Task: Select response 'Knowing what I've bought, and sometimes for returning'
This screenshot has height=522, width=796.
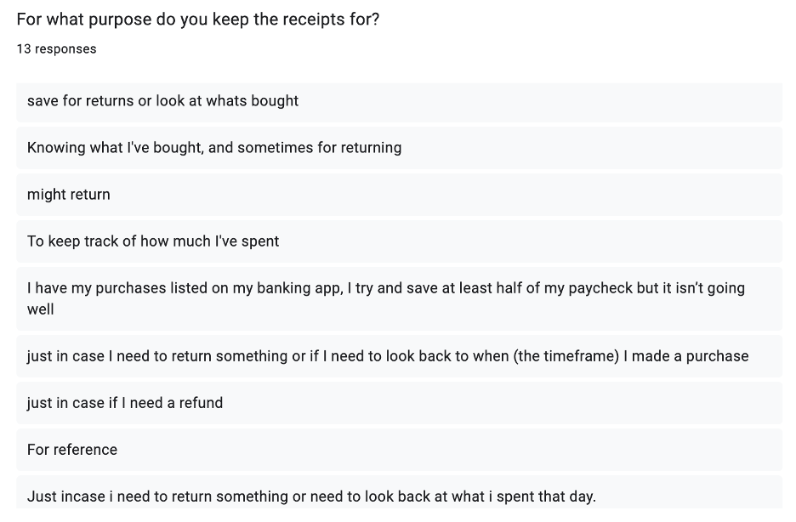Action: coord(399,148)
